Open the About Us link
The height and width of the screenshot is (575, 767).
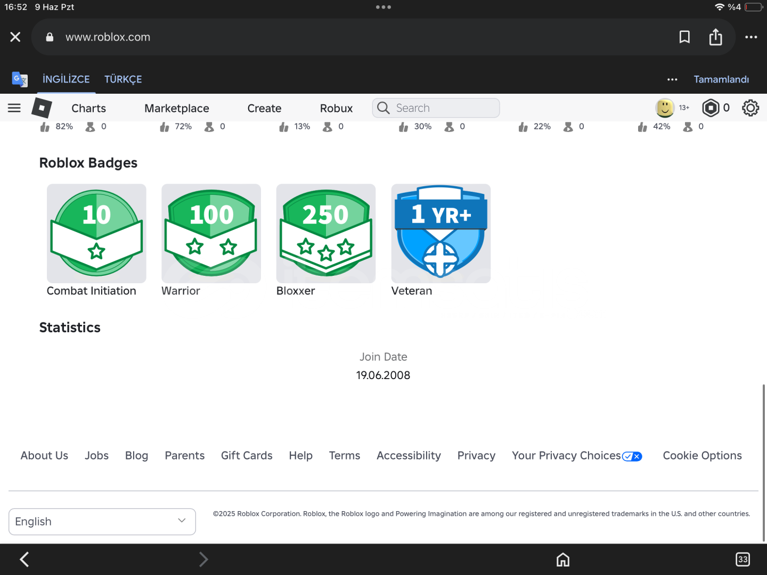click(x=44, y=456)
